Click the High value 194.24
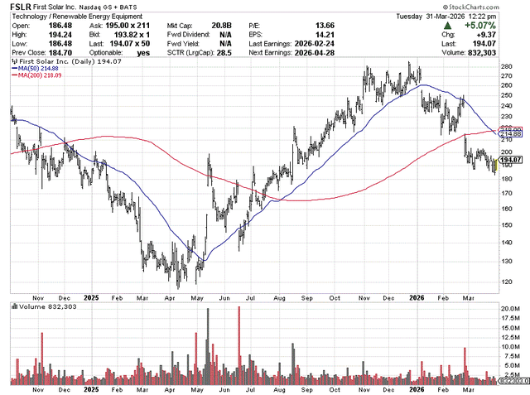 pyautogui.click(x=60, y=35)
